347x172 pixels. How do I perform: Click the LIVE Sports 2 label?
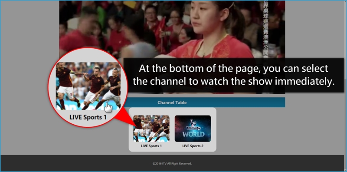click(x=193, y=146)
